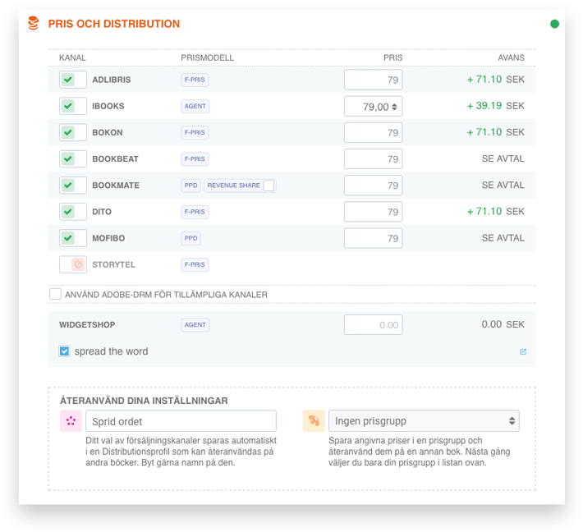Click SE AVTAL in BookBeat row
Viewport: 583px width, 532px height.
503,158
